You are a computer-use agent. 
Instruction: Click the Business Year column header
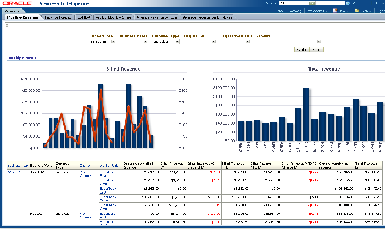click(x=18, y=166)
